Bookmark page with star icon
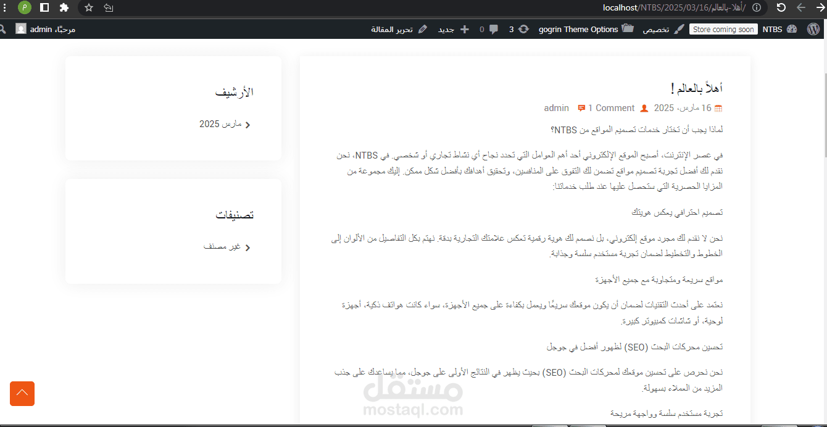This screenshot has width=827, height=427. 89,7
